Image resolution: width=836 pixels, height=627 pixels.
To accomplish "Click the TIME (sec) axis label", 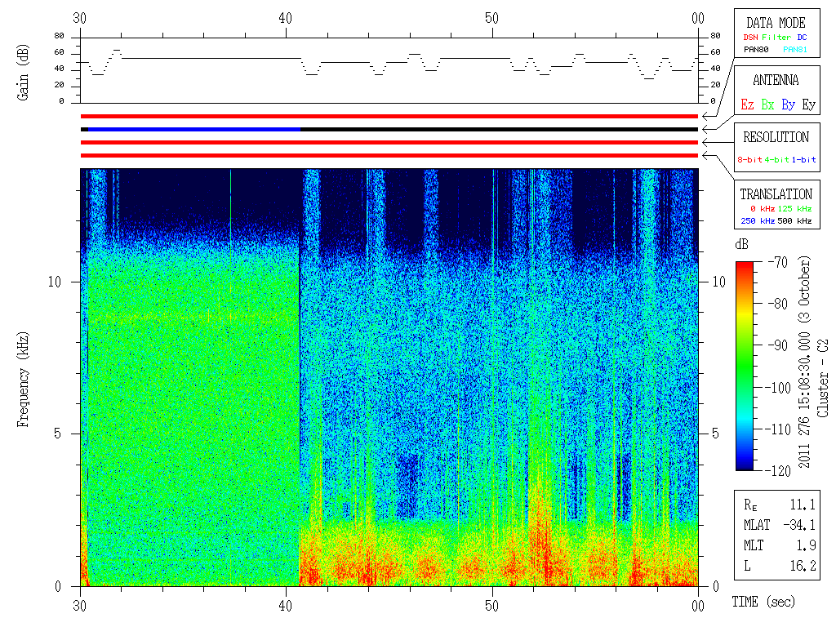I will 763,602.
